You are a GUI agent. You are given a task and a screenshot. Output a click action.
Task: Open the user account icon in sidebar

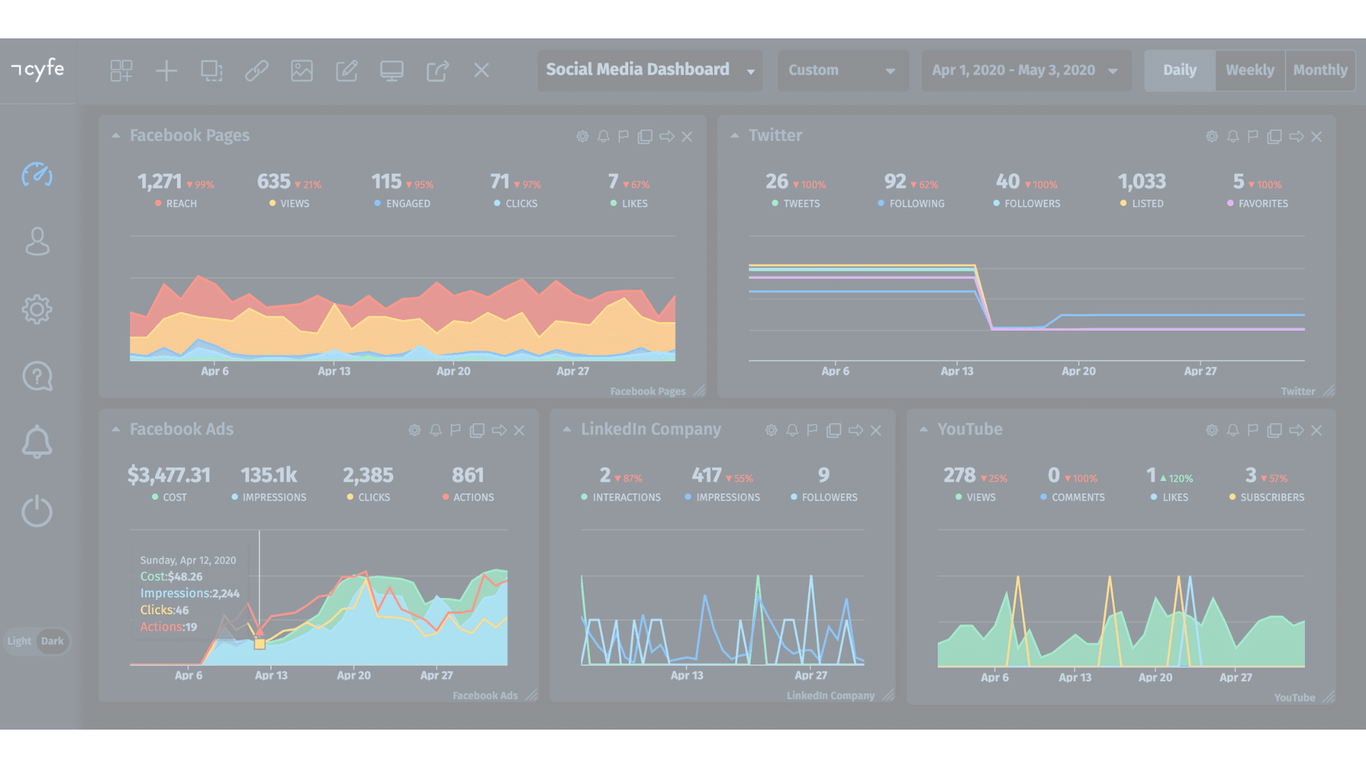[37, 242]
